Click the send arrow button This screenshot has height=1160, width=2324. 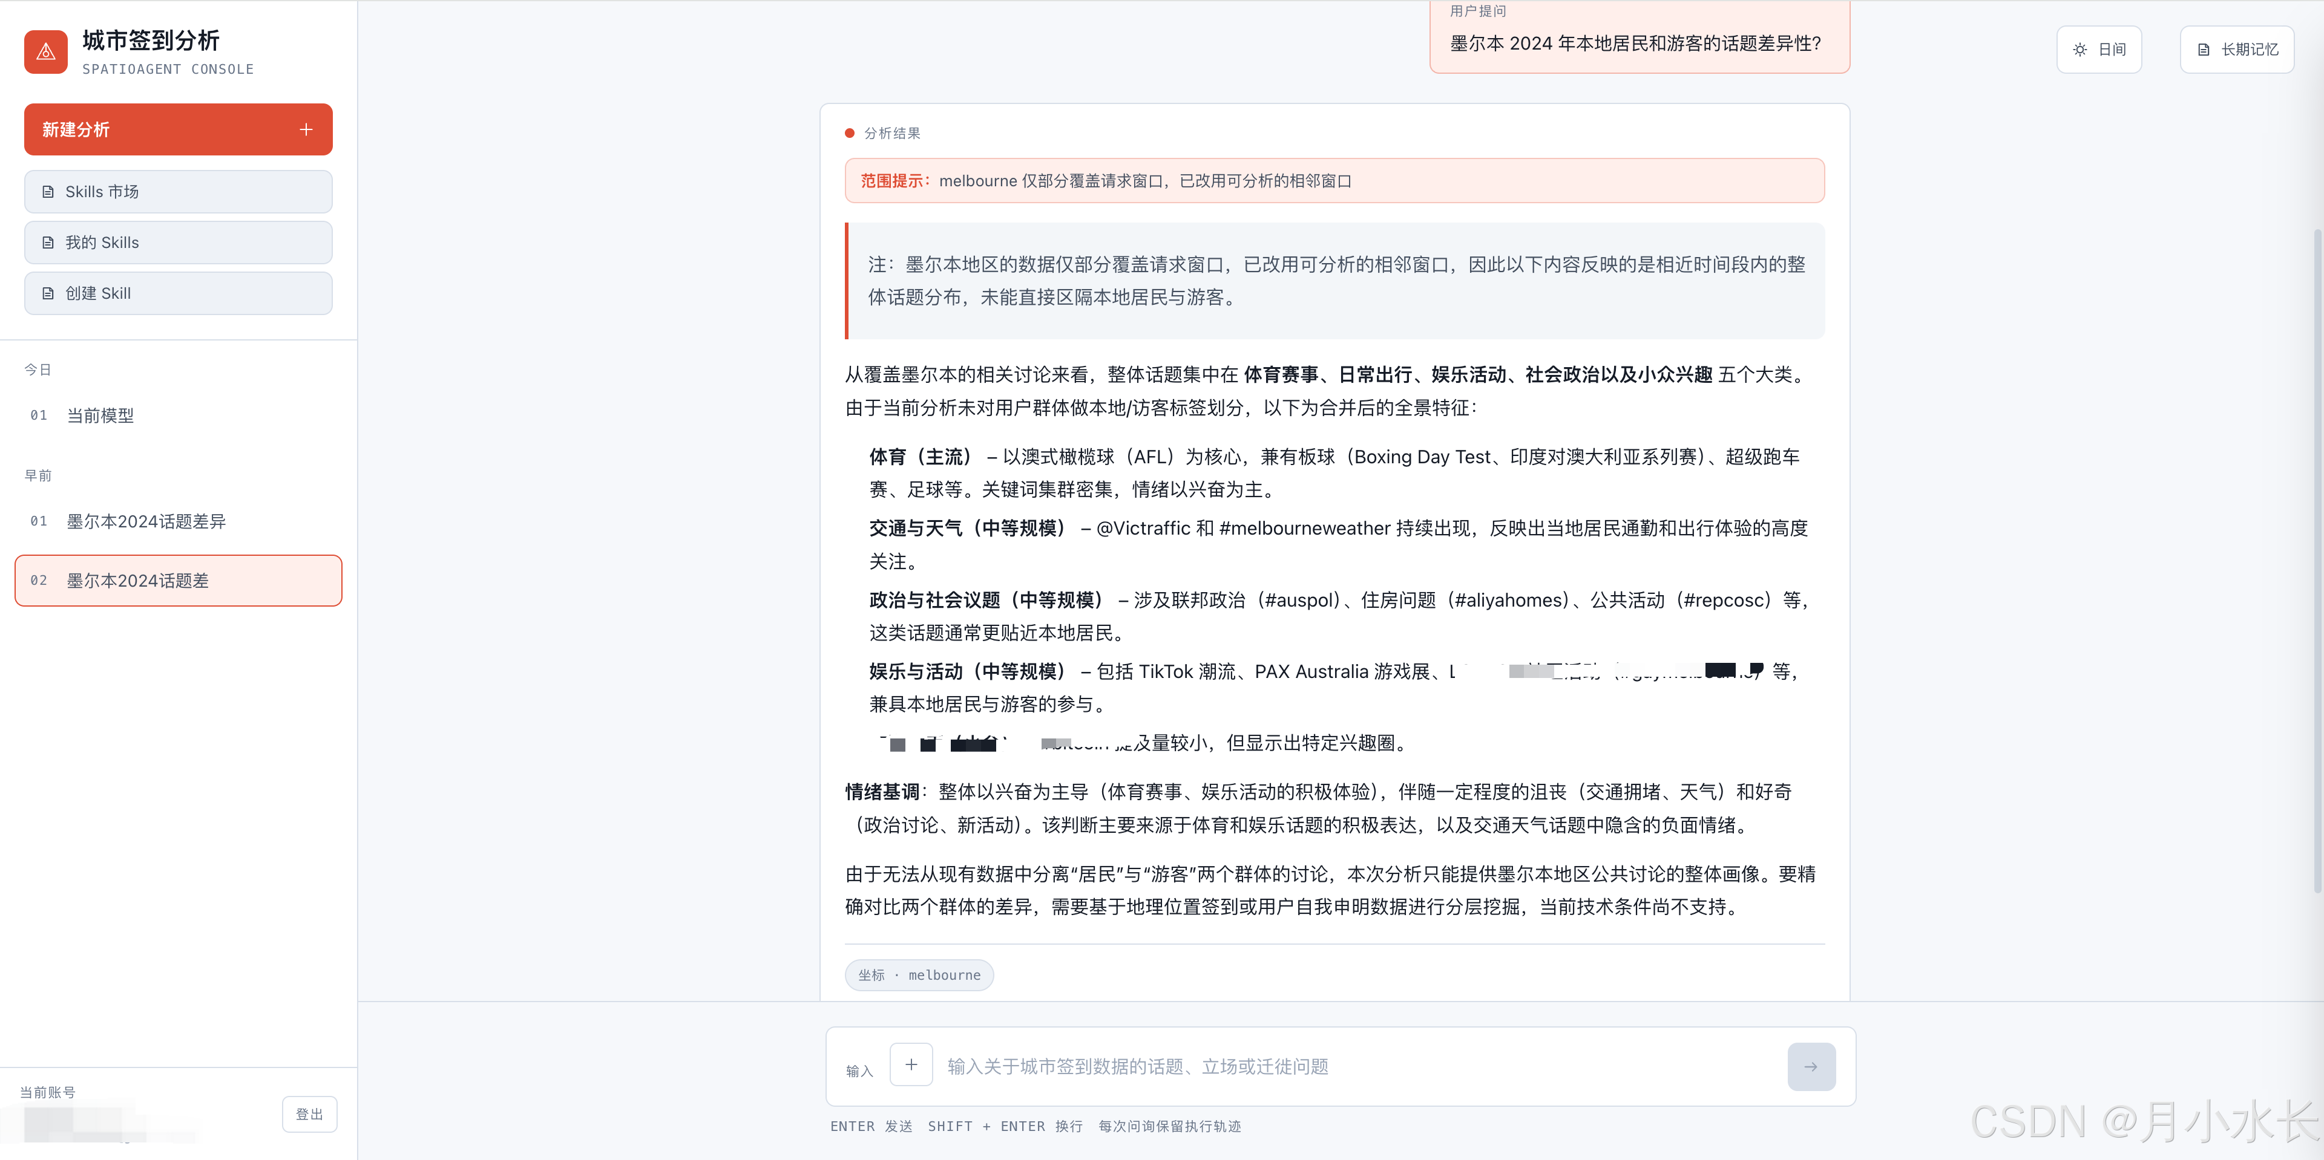(1811, 1066)
